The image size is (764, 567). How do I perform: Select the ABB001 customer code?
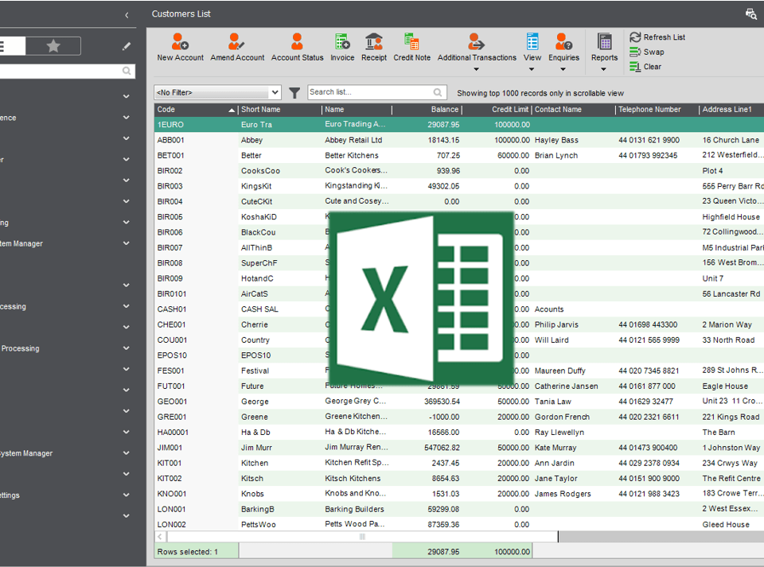[x=170, y=140]
